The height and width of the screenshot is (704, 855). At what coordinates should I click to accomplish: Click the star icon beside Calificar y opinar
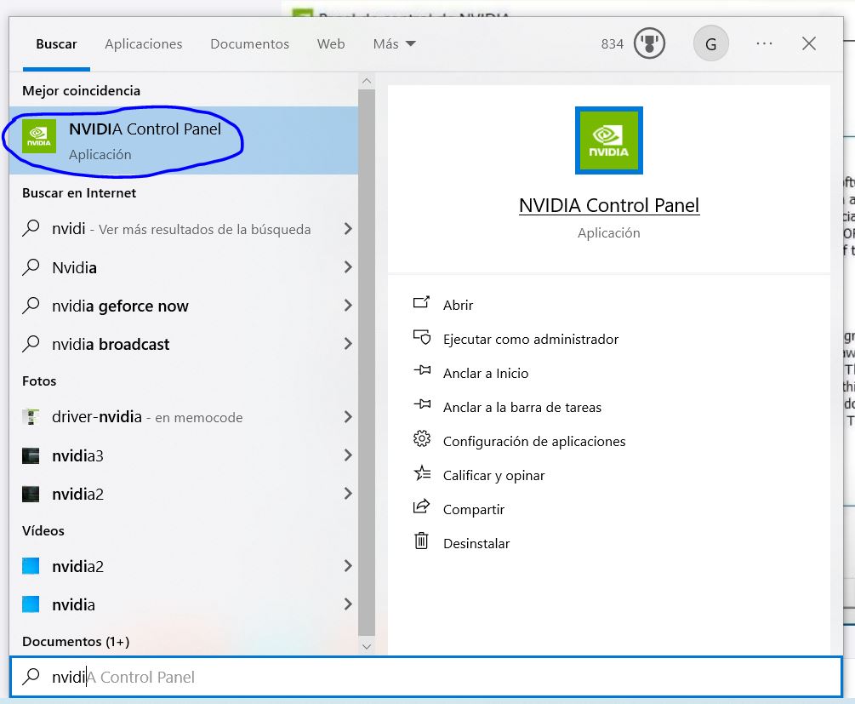tap(421, 472)
